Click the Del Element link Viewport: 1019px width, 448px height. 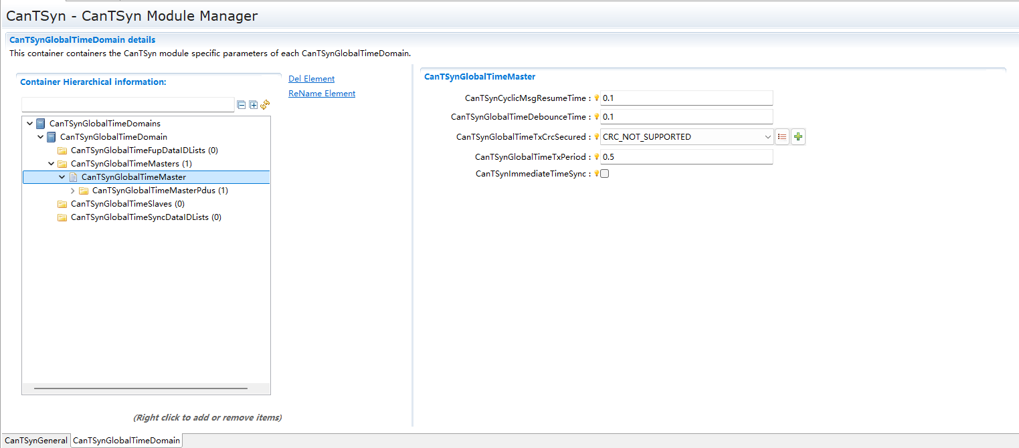click(x=311, y=79)
